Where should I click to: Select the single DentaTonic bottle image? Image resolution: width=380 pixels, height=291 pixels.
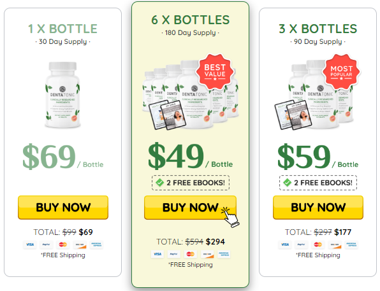coord(62,95)
